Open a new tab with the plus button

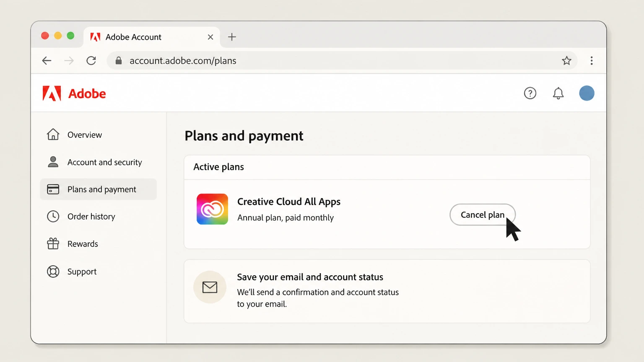(x=232, y=37)
